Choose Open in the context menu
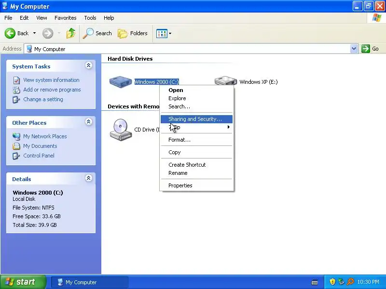This screenshot has height=289, width=386. pyautogui.click(x=196, y=90)
